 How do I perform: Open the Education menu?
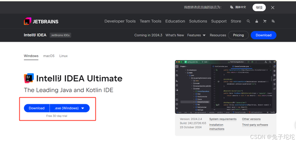[175, 21]
